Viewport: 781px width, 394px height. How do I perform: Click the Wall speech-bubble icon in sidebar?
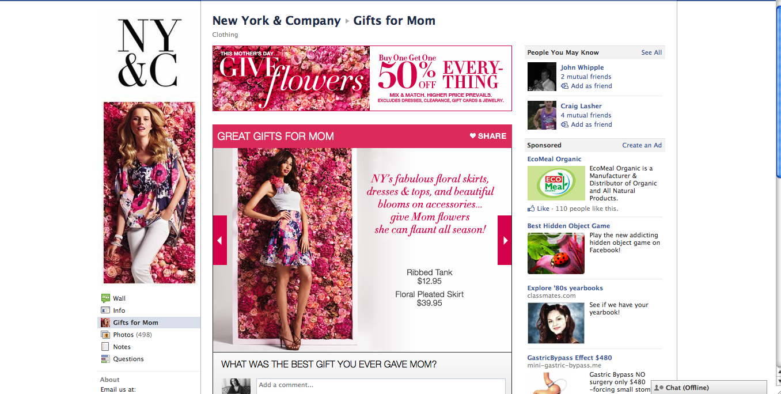point(105,298)
